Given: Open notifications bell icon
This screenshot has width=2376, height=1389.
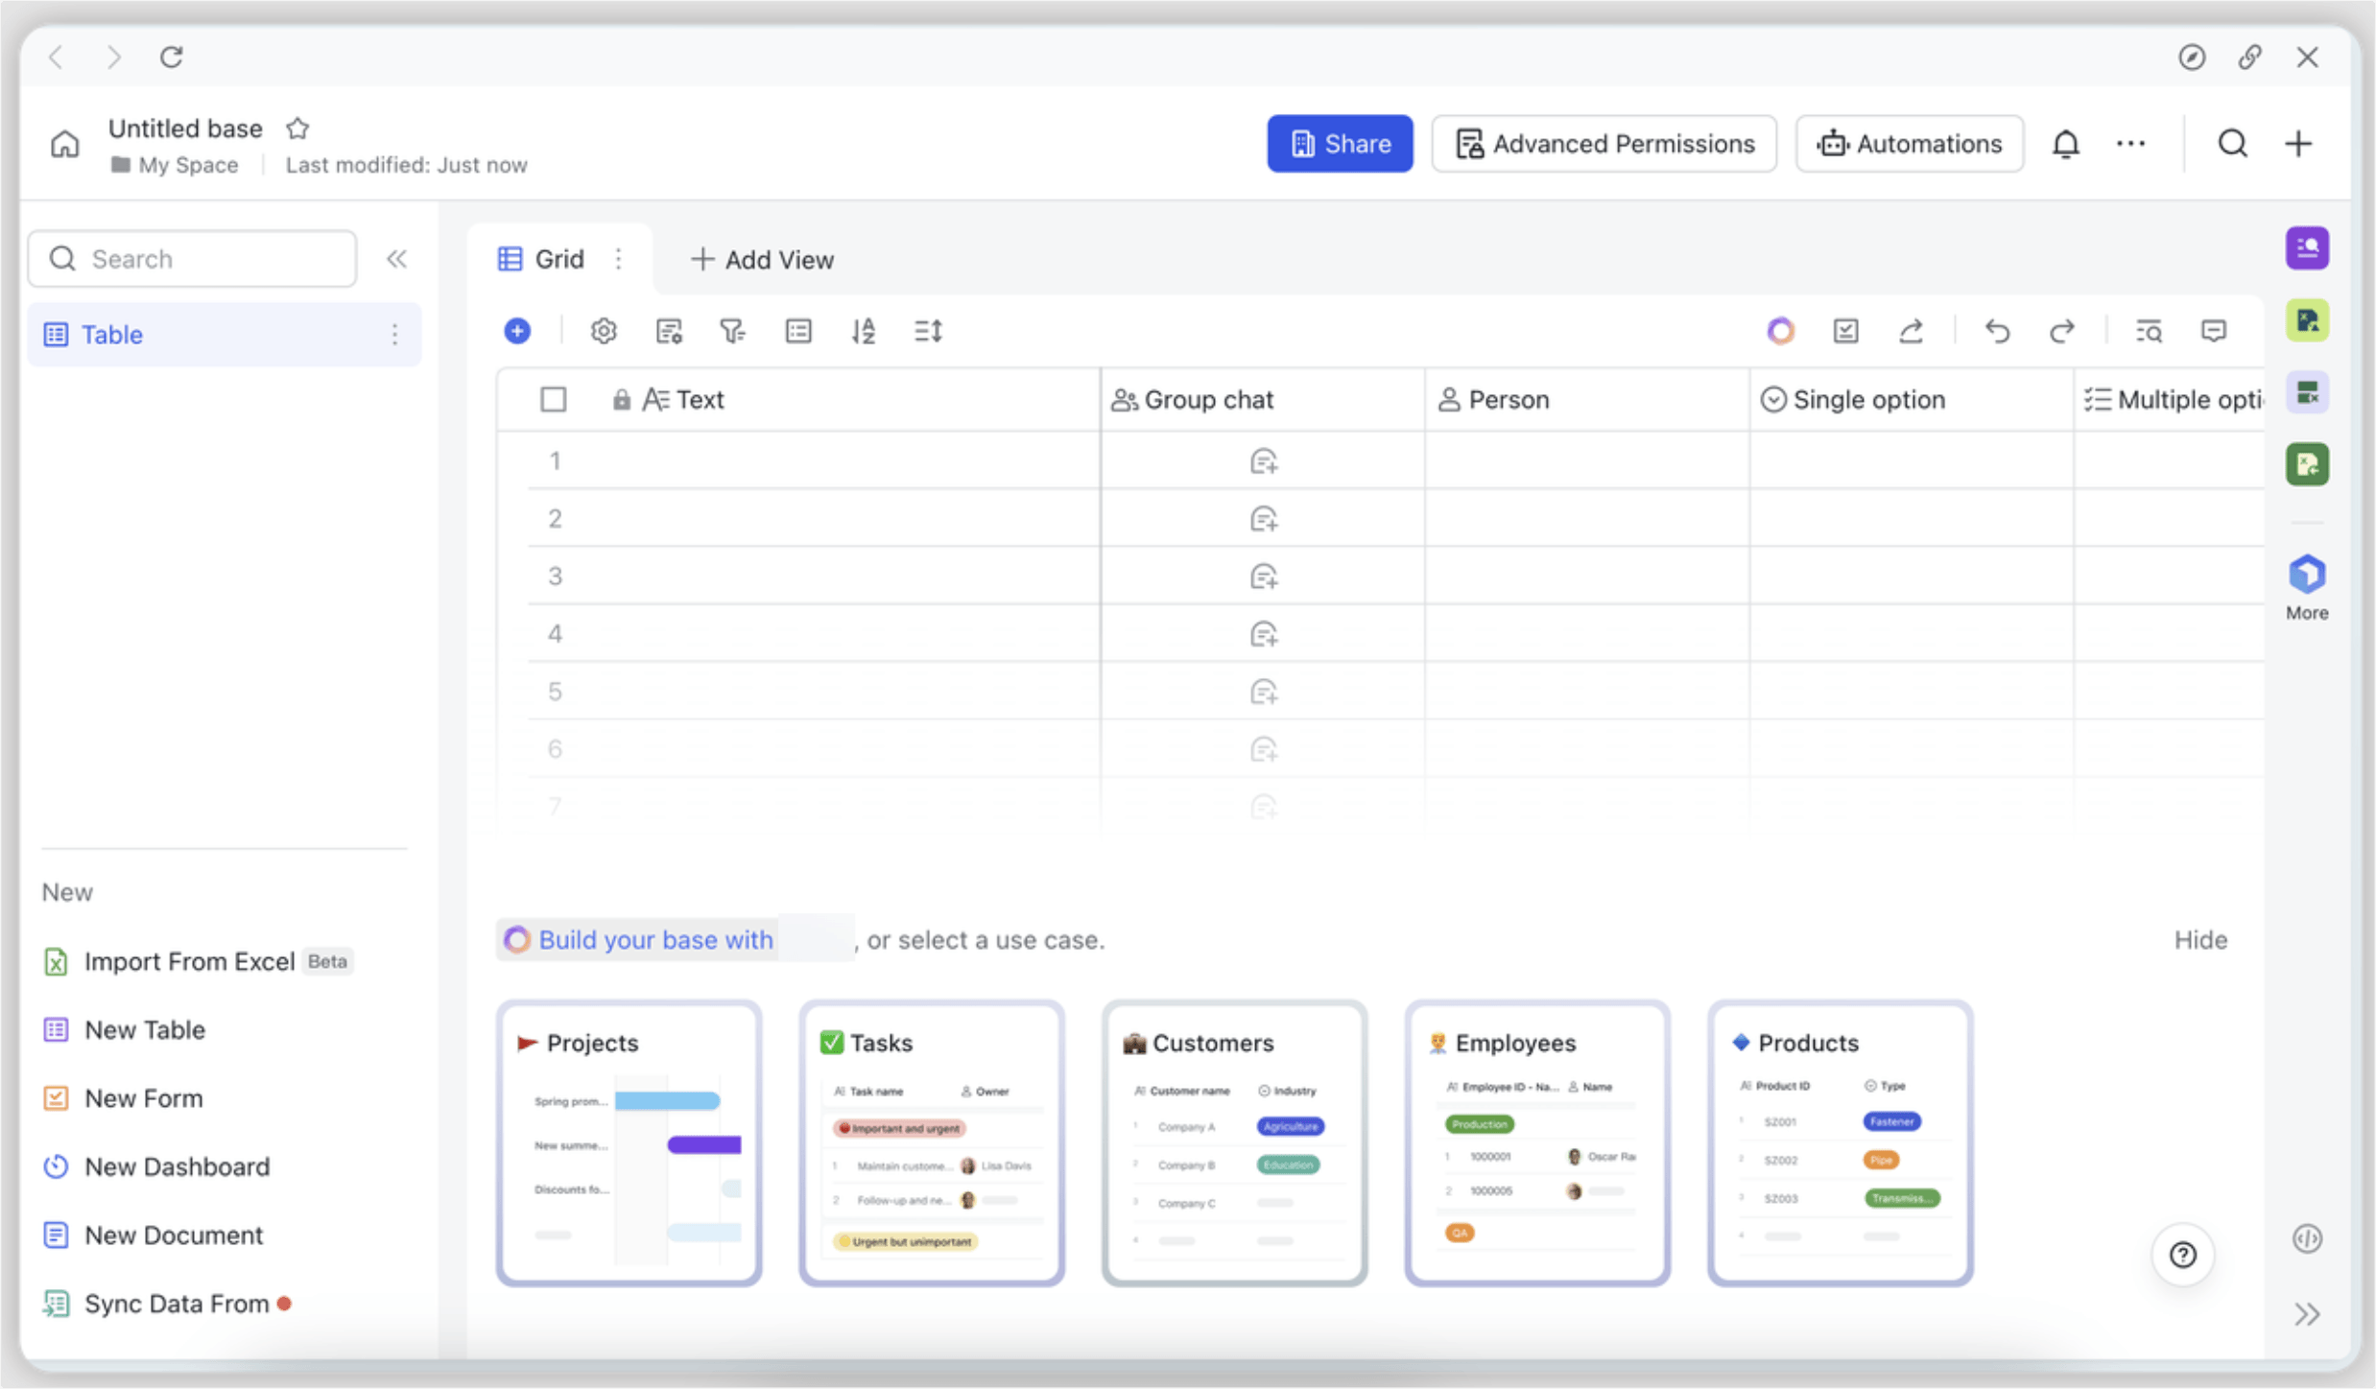Looking at the screenshot, I should 2065,144.
